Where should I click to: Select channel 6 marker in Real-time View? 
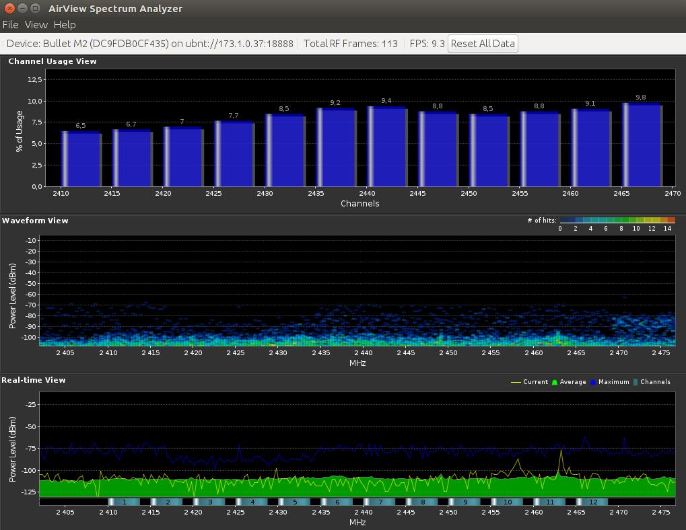tap(337, 502)
